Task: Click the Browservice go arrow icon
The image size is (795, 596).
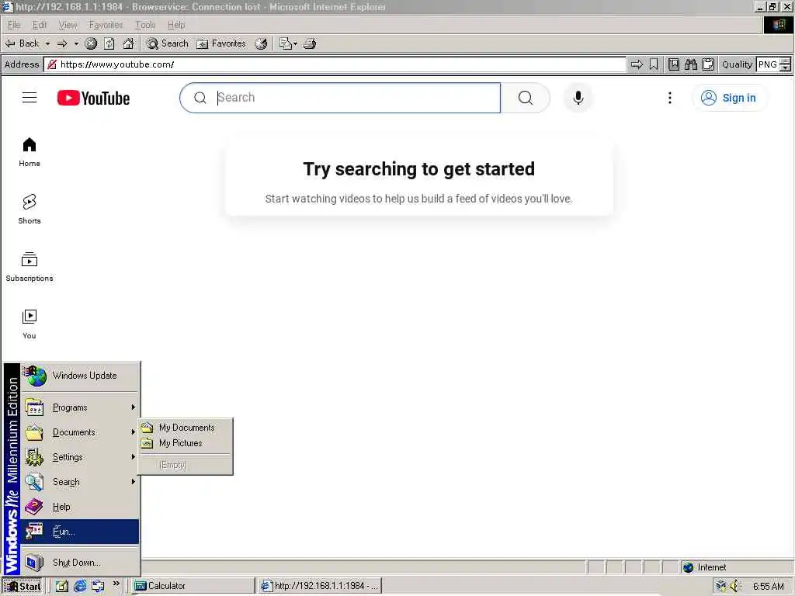Action: coord(637,64)
